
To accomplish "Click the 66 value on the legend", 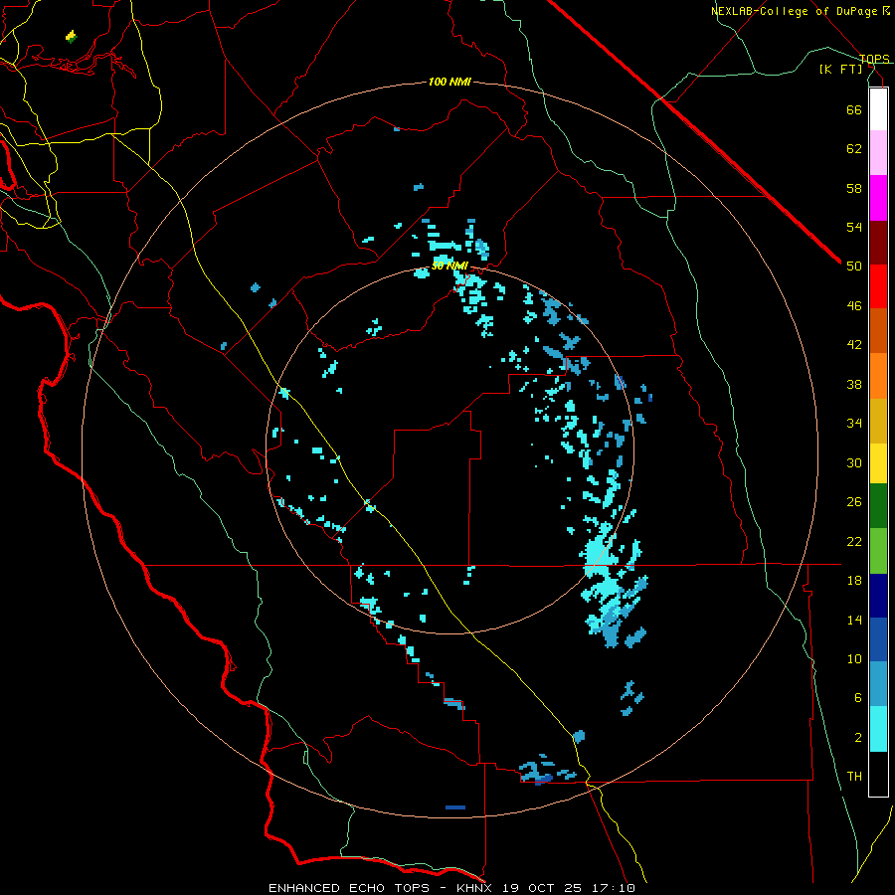I will pos(854,109).
